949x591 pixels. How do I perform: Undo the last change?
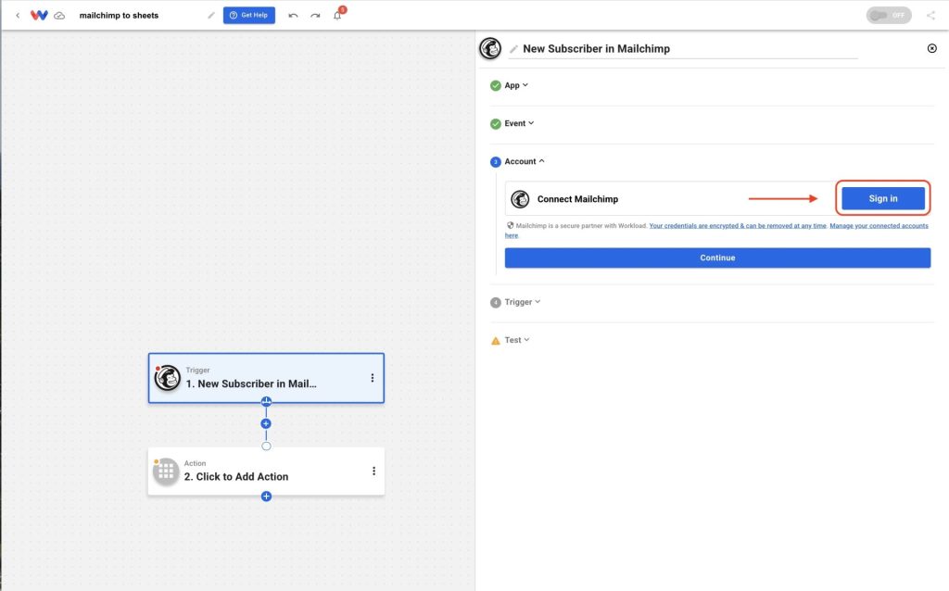(x=294, y=15)
